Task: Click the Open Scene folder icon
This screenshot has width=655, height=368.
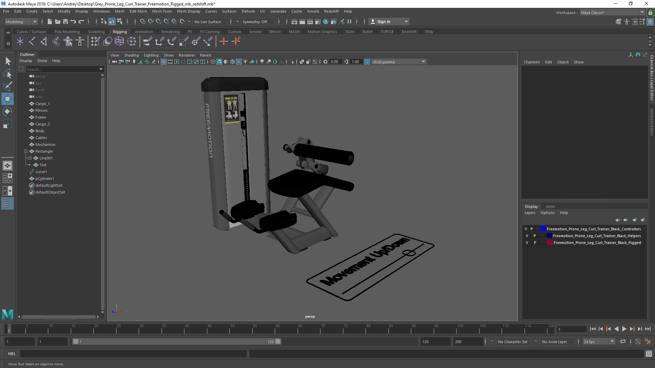Action: 58,21
